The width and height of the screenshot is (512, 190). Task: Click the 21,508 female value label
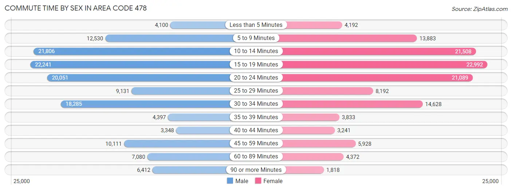coord(463,52)
